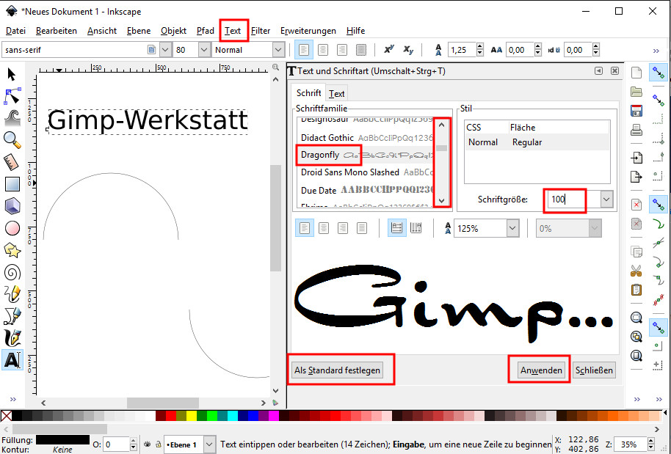Select the text tool
Viewport: 671px width, 454px height.
pos(12,360)
